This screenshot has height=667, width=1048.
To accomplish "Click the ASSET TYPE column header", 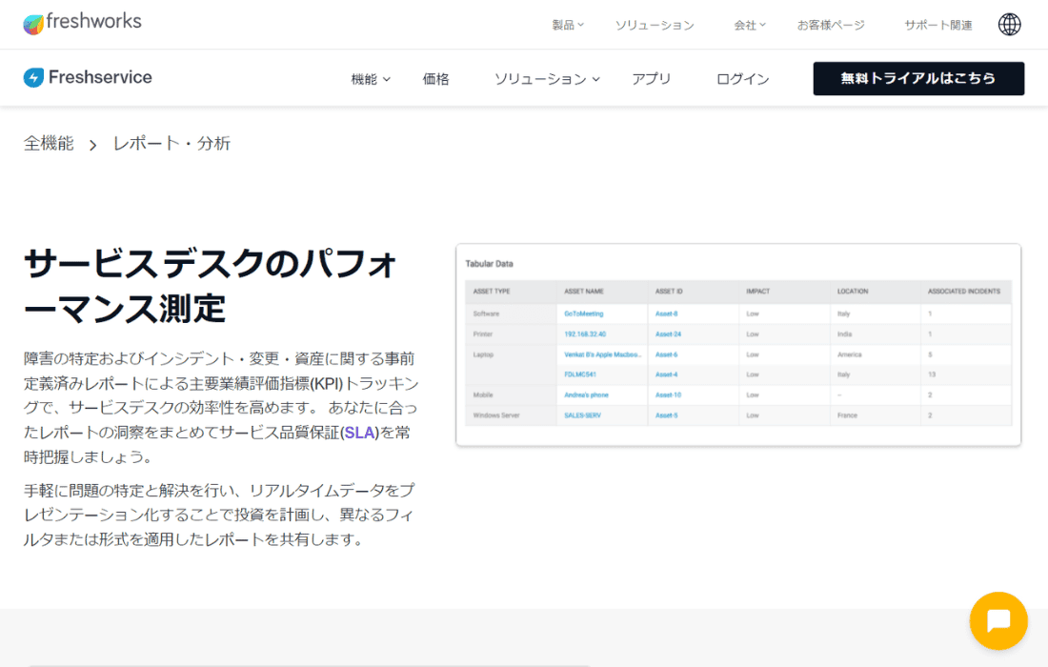I will coord(492,292).
